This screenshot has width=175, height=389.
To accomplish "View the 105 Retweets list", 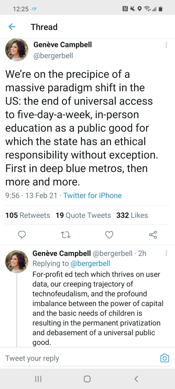I will click(28, 215).
